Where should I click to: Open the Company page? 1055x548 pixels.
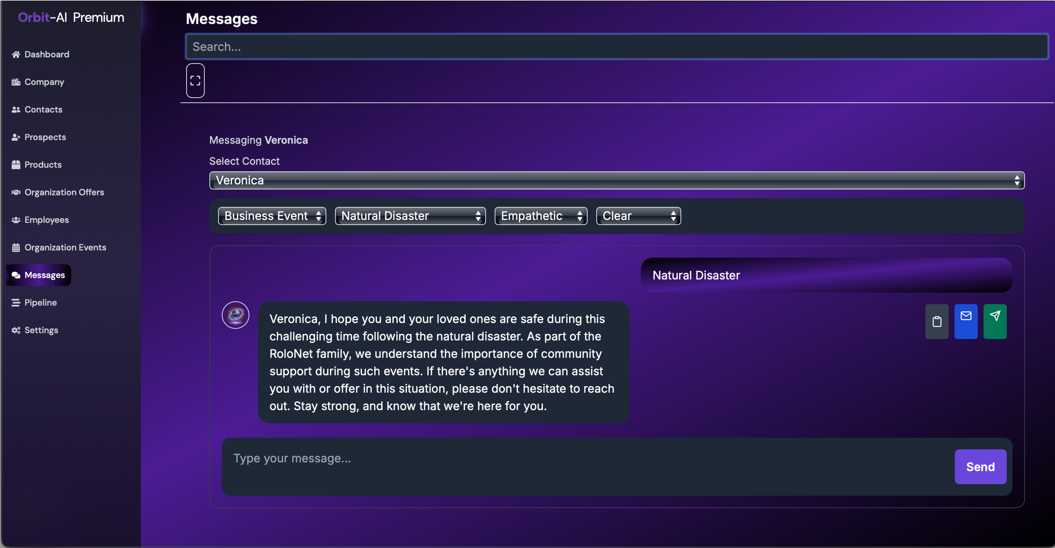tap(38, 82)
